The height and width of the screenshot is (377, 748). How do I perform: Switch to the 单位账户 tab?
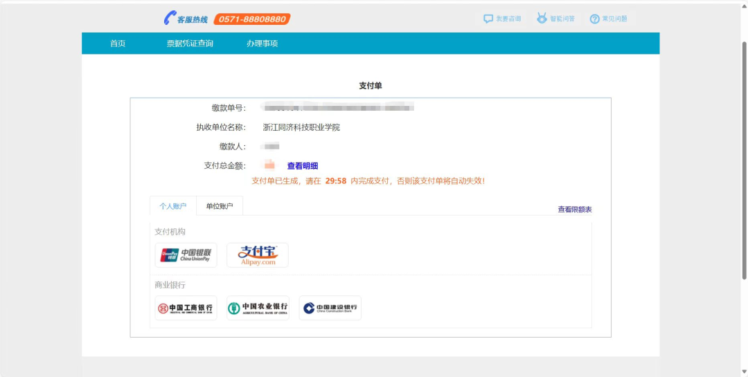(220, 206)
